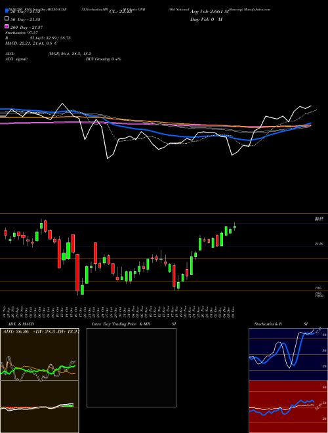Click the 'BUY Growing @ 4%' signal text
The height and width of the screenshot is (433, 328).
pyautogui.click(x=103, y=59)
